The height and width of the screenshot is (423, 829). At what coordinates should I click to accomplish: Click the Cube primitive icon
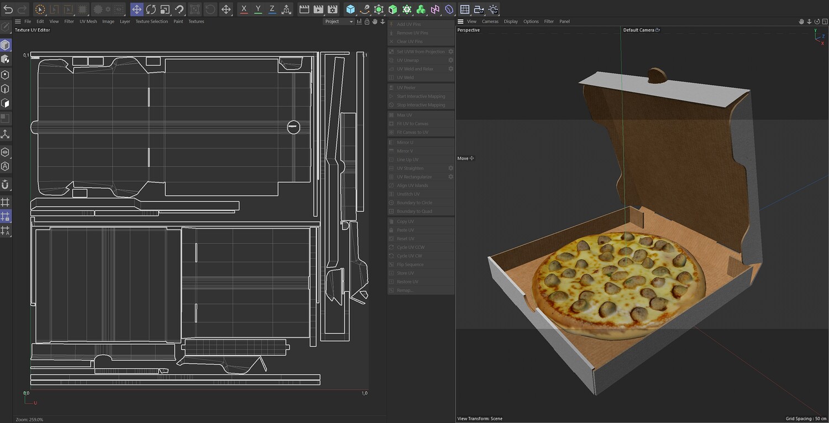pos(350,9)
